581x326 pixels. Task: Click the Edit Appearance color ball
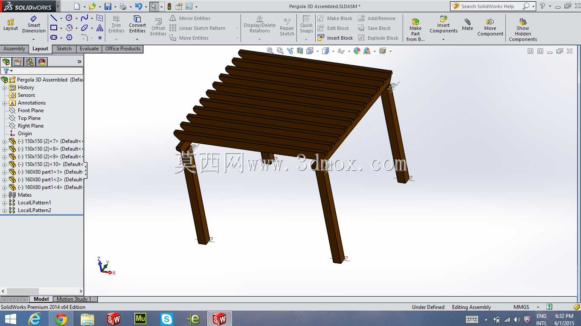click(x=357, y=51)
